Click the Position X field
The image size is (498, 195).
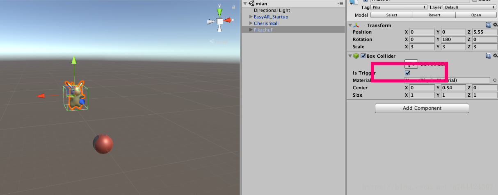click(421, 32)
